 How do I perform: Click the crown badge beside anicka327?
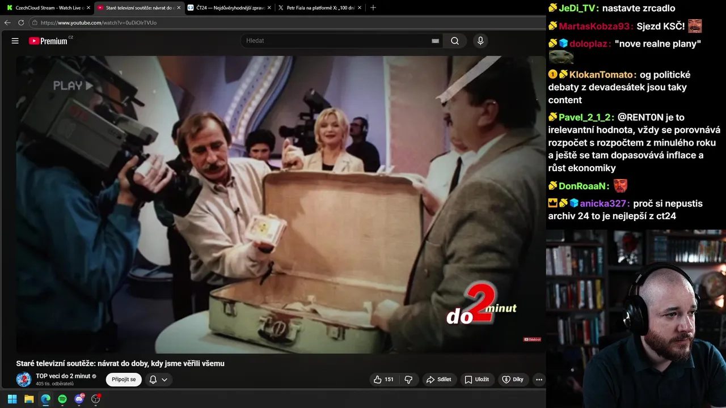tap(553, 203)
